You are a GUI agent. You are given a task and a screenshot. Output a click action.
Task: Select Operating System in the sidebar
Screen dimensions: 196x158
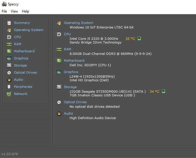29,30
